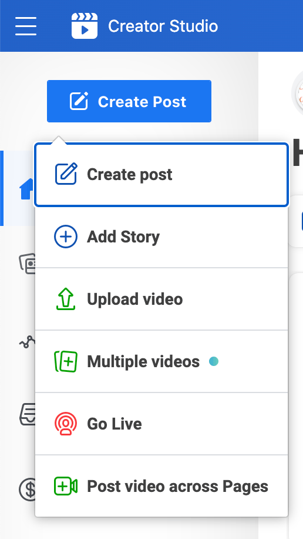Select Go Live from the menu
303x539 pixels.
point(161,424)
